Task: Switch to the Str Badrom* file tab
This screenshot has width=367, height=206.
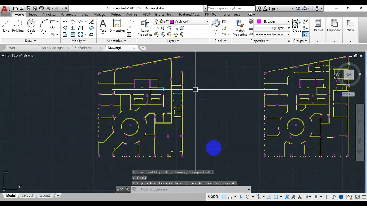Action: coord(83,48)
